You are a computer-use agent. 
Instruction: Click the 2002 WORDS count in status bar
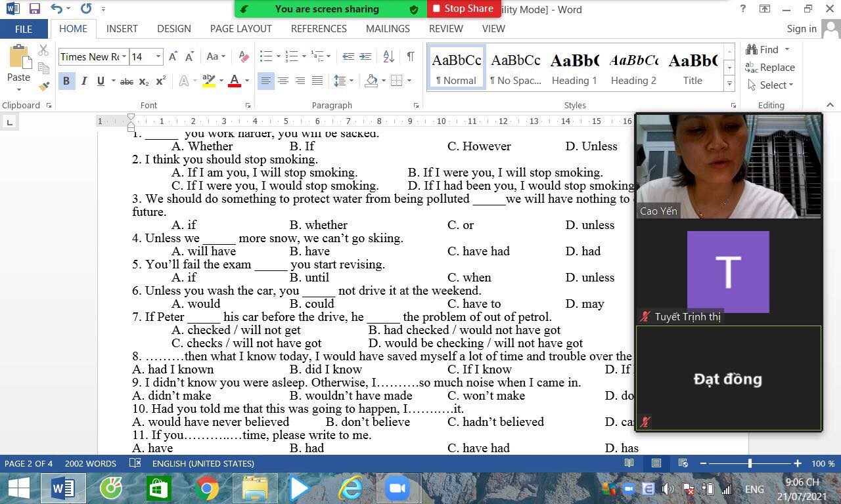click(x=91, y=463)
